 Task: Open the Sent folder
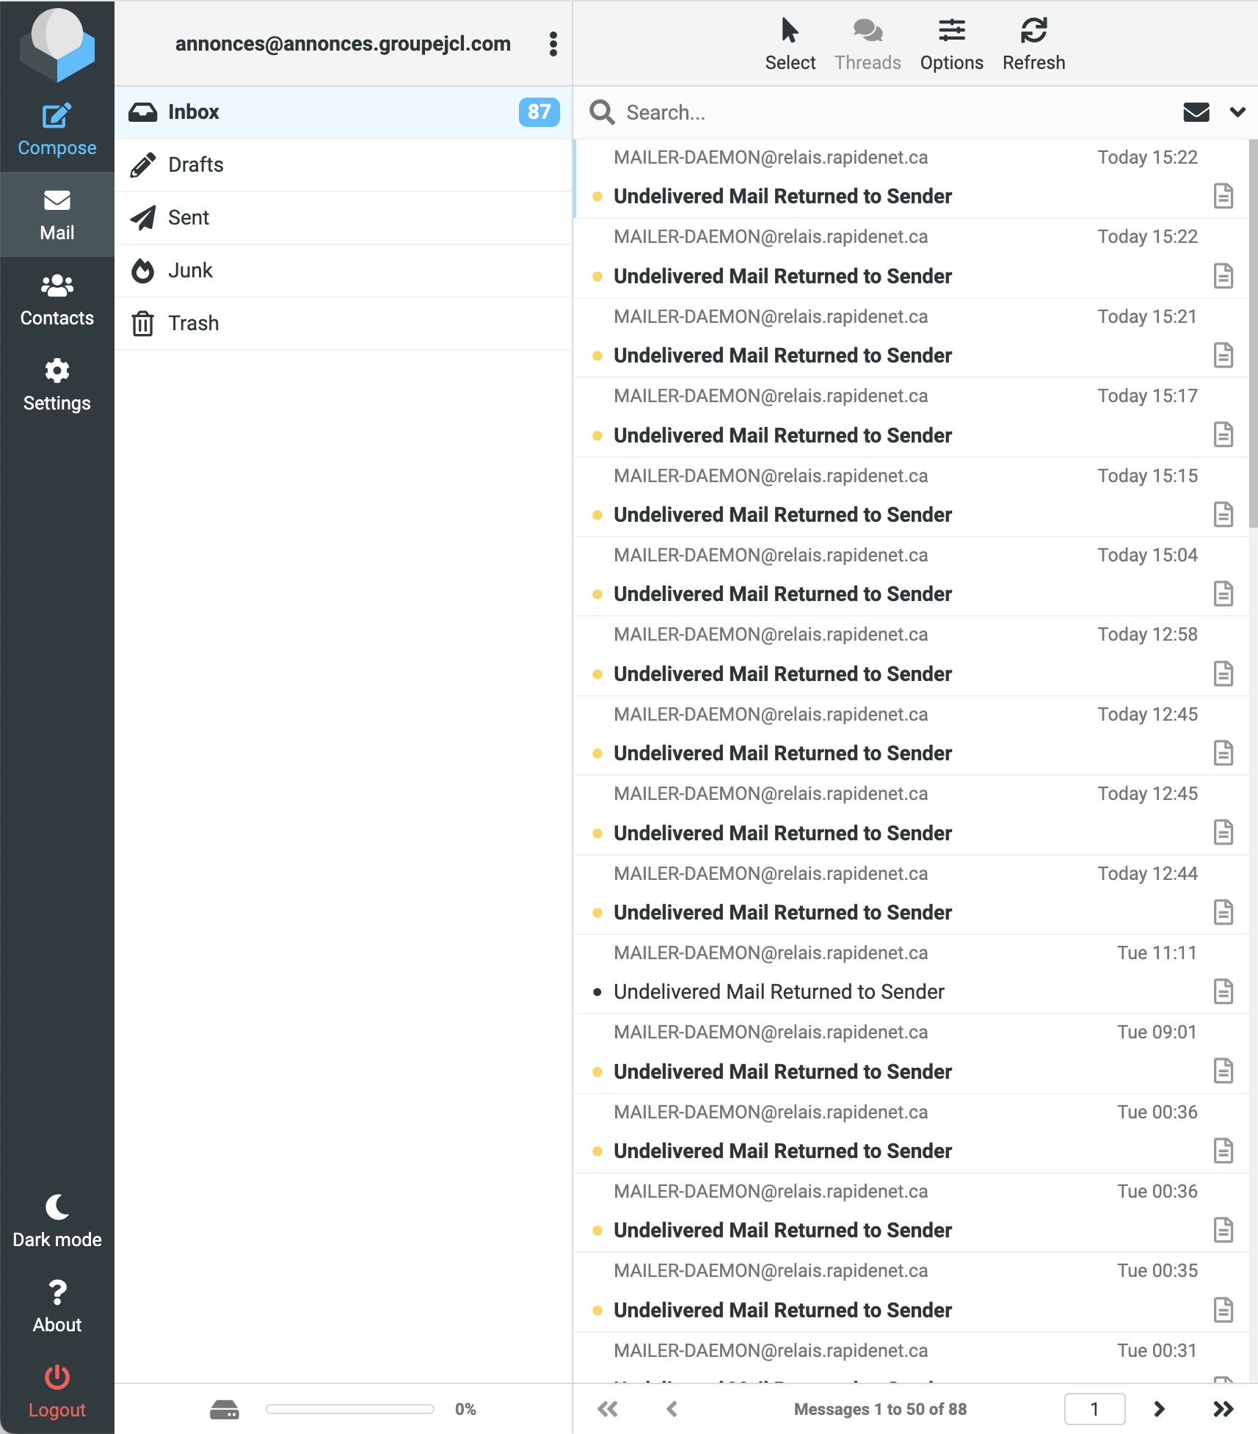click(189, 218)
